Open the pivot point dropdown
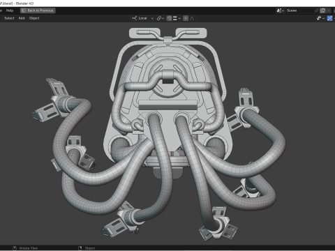The image size is (335, 251). click(161, 18)
